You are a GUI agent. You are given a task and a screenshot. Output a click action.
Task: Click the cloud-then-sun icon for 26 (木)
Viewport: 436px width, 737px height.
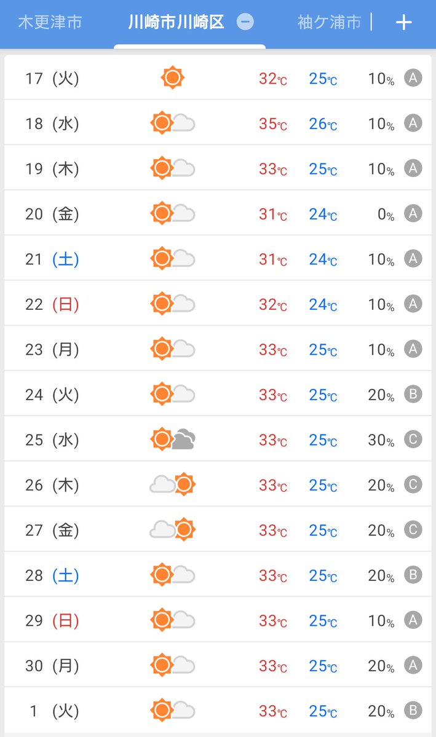point(173,484)
